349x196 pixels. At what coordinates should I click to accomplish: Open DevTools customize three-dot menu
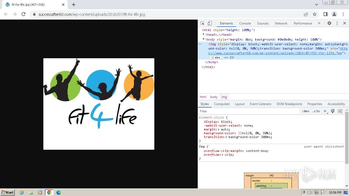coord(337,23)
